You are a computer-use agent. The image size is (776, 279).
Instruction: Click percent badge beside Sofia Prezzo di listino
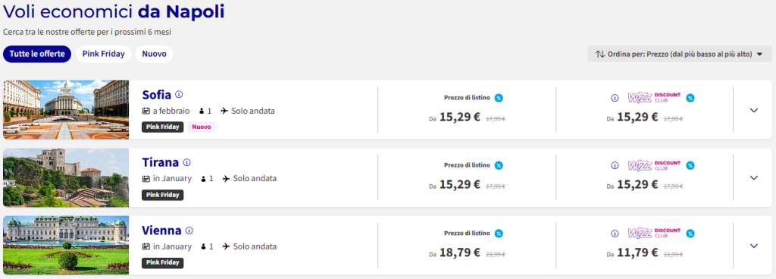(499, 98)
